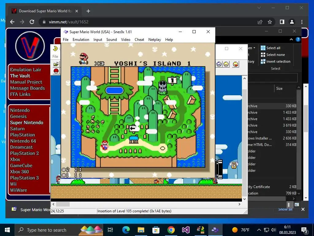This screenshot has height=236, width=314.
Task: Click the Vimm's Lair V logo
Action: point(30,46)
